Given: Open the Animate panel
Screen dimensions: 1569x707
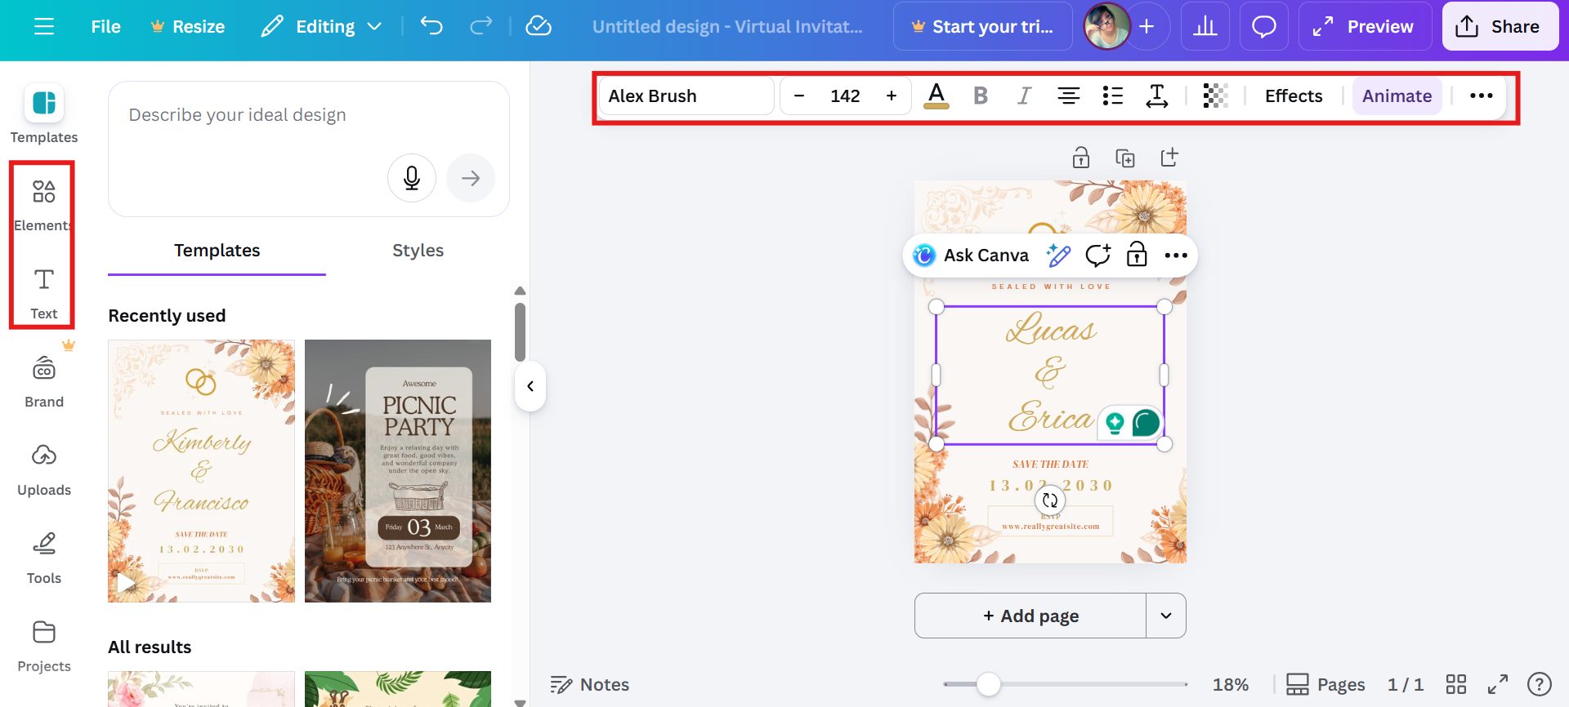Looking at the screenshot, I should click(x=1397, y=96).
